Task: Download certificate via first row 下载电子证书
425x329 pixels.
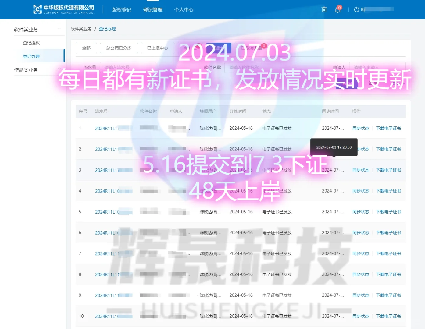Action: click(x=389, y=128)
